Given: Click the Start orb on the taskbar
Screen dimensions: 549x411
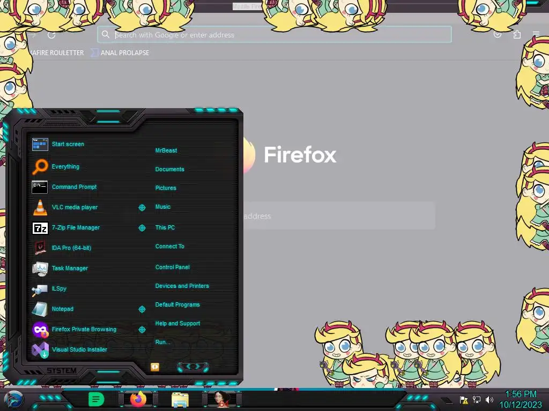Looking at the screenshot, I should (x=14, y=400).
